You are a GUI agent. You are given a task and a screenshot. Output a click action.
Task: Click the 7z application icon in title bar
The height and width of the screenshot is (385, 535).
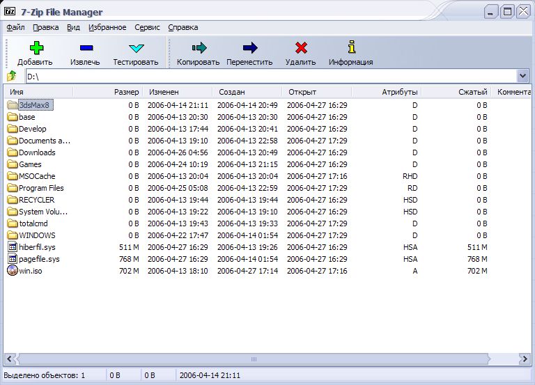pos(10,11)
